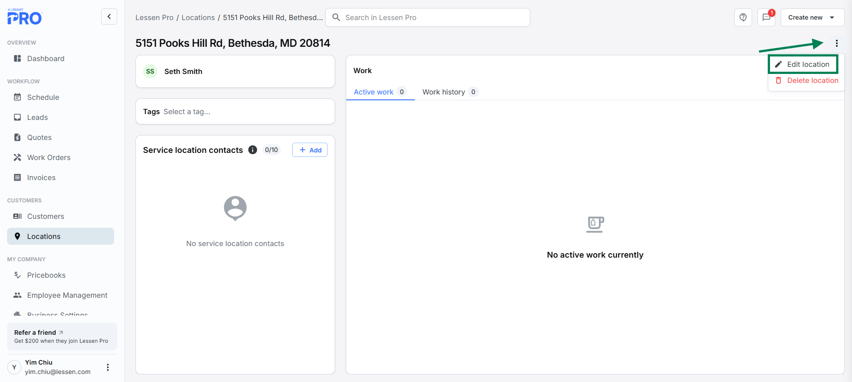Click the 0/10 contacts counter
The width and height of the screenshot is (852, 382).
271,150
